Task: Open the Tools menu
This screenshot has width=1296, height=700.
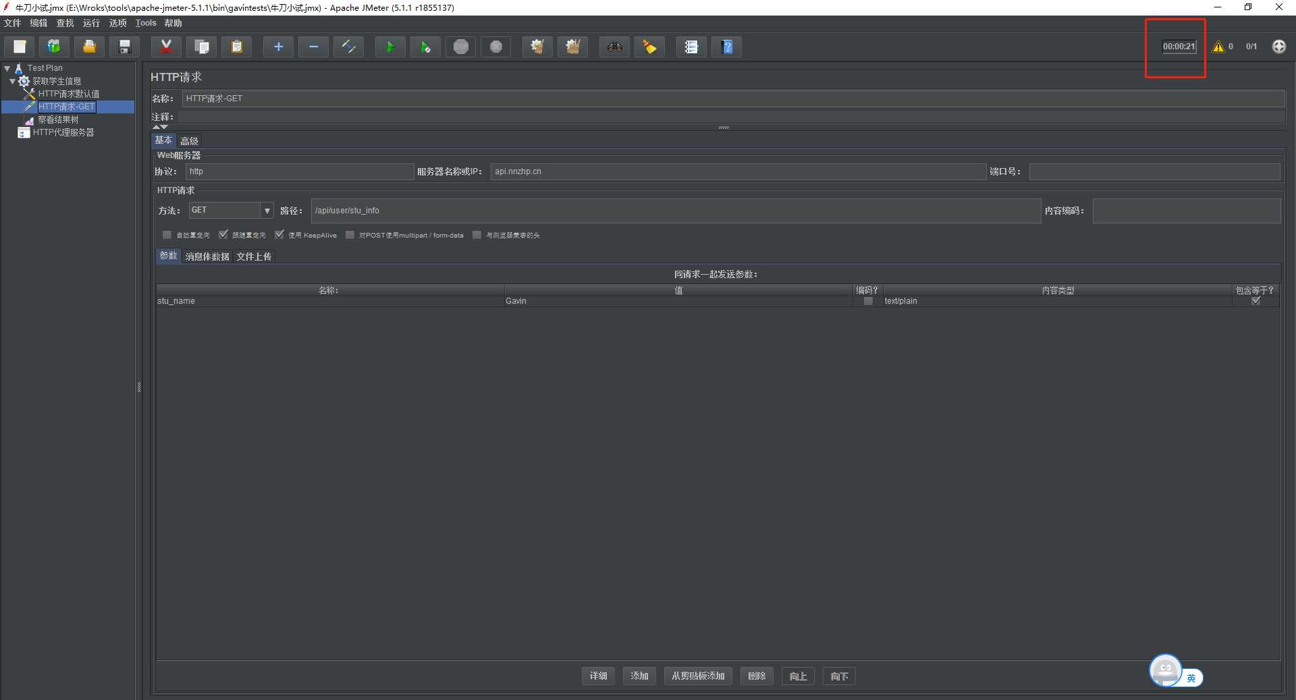Action: pos(146,23)
